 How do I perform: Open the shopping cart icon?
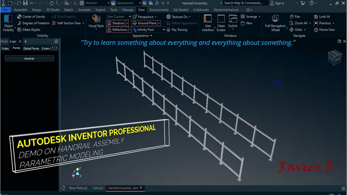coord(303,3)
